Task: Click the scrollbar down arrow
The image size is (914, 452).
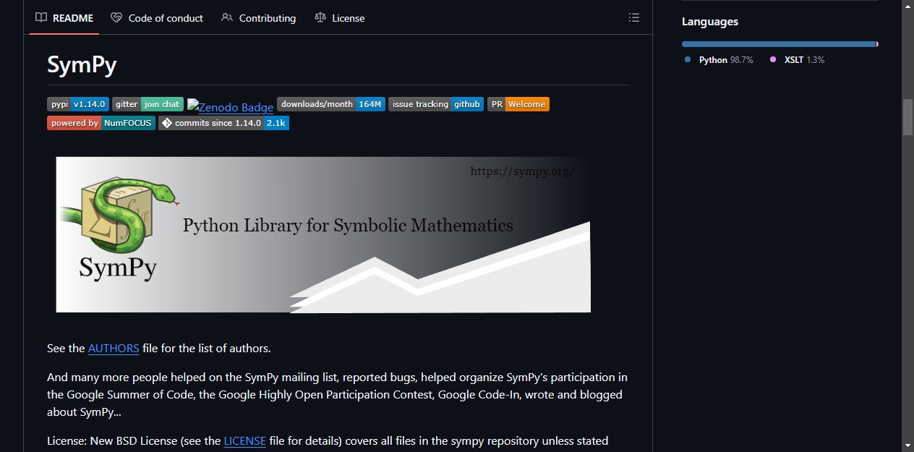Action: (x=907, y=445)
